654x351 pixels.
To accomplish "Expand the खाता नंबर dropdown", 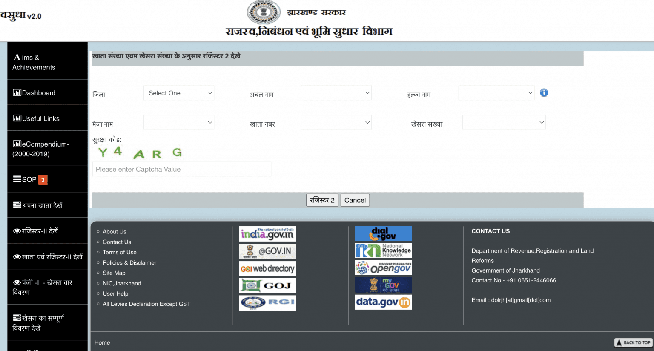I will (x=336, y=122).
